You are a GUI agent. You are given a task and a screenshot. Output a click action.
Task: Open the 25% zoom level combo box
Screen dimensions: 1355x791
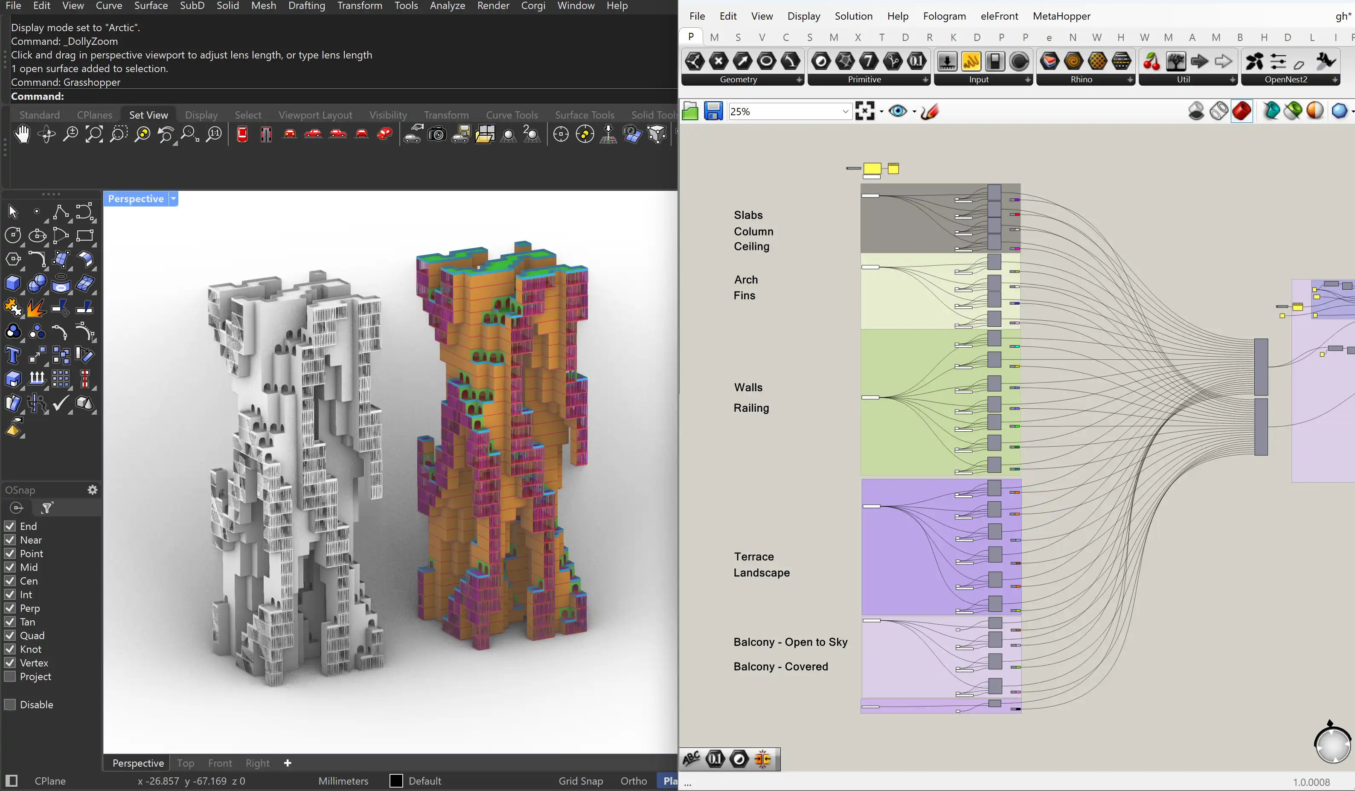[x=845, y=111]
